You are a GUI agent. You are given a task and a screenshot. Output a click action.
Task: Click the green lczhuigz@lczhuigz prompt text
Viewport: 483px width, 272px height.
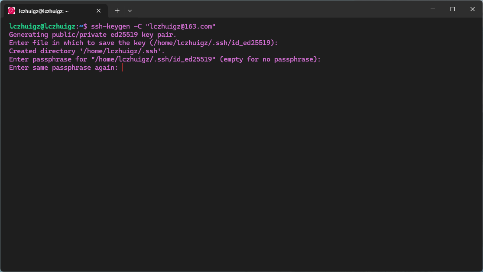point(42,26)
